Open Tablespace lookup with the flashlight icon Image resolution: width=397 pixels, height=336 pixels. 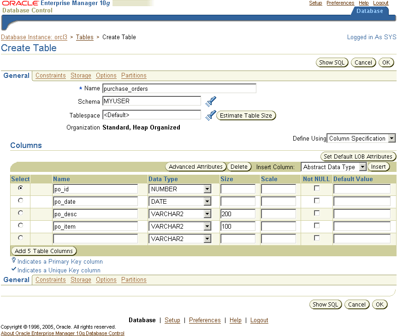211,115
